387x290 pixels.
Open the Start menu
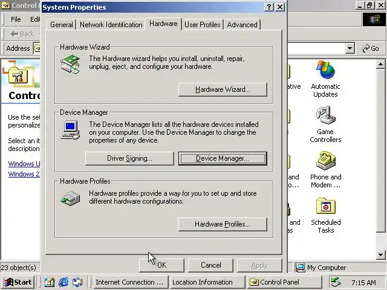pos(18,282)
